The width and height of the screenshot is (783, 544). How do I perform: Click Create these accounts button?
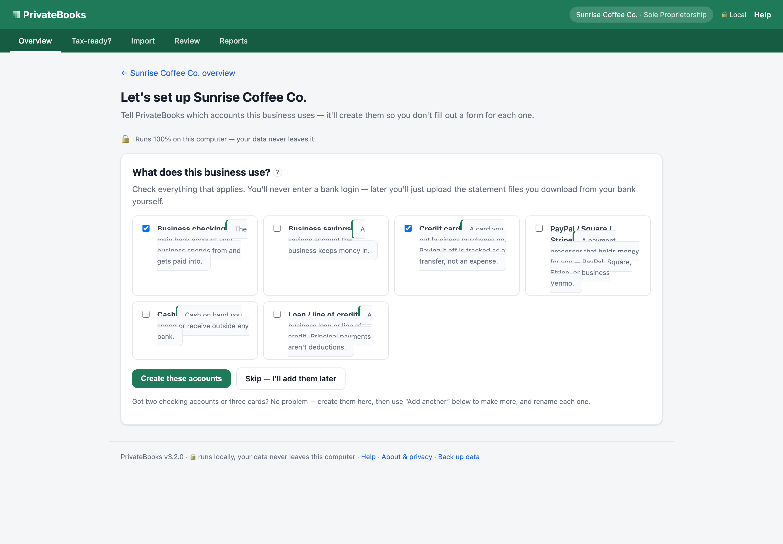point(181,379)
